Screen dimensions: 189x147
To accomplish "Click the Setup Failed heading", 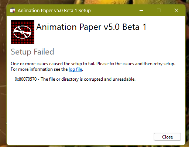I will pos(32,52).
